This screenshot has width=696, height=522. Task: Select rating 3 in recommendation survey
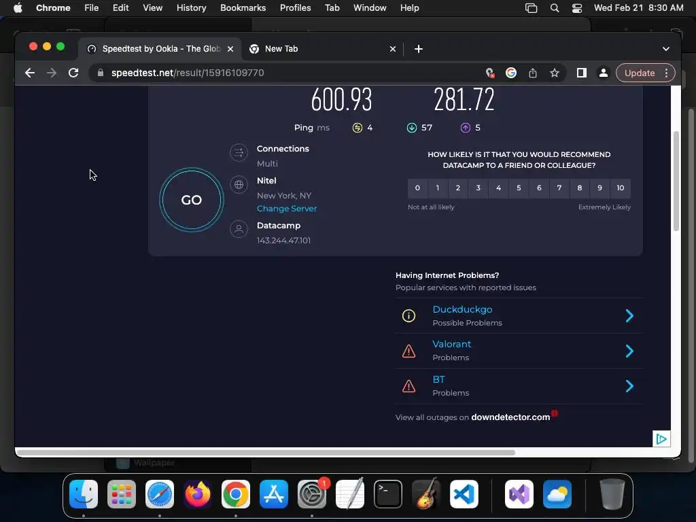click(x=478, y=188)
